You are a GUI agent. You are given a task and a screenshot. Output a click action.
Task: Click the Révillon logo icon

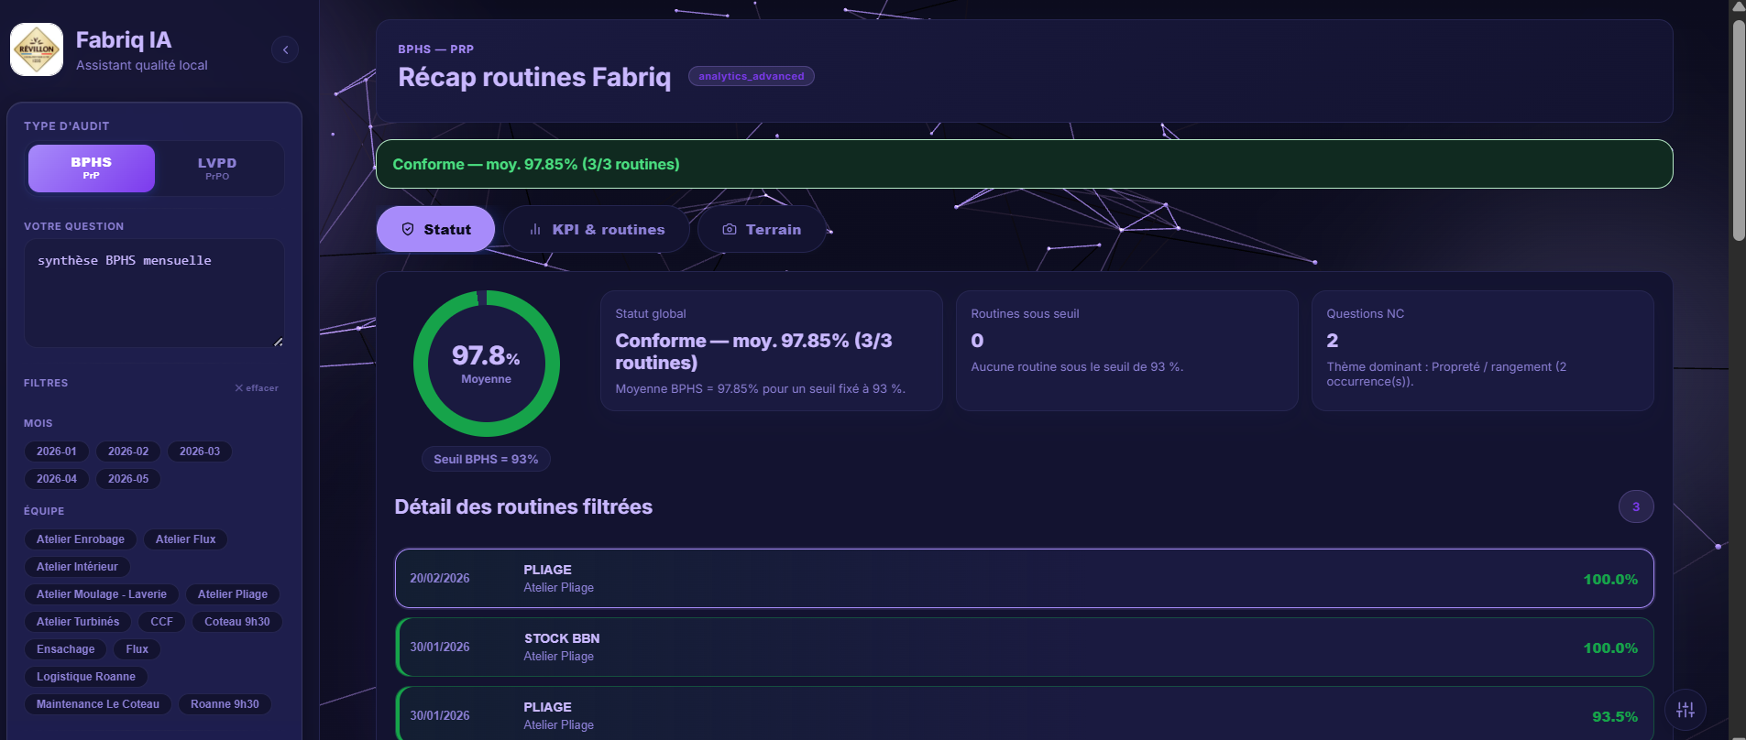37,49
